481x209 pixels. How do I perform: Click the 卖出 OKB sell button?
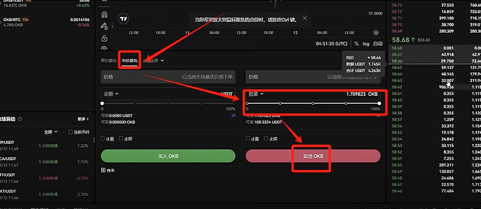point(313,156)
